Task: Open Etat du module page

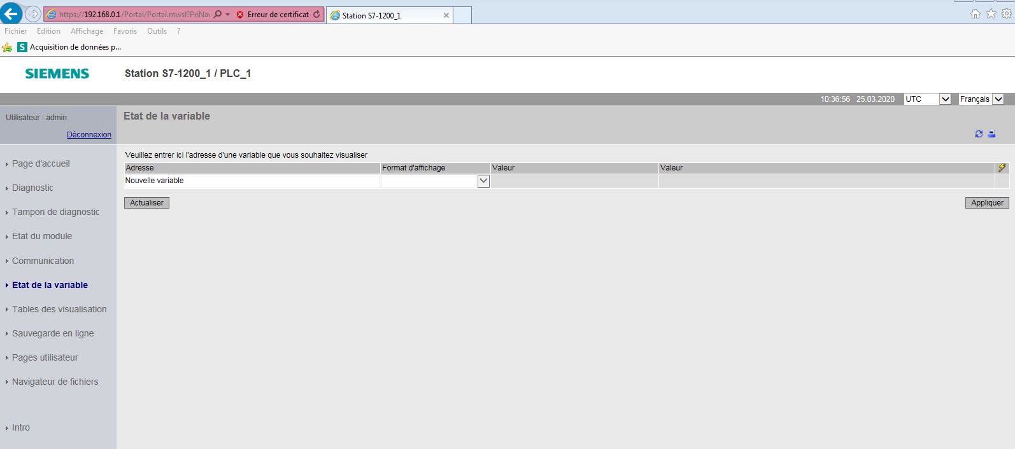Action: click(42, 236)
